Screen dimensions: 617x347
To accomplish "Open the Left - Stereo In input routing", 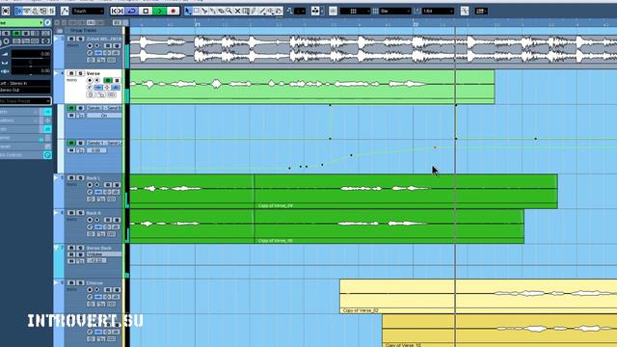I will [x=25, y=84].
